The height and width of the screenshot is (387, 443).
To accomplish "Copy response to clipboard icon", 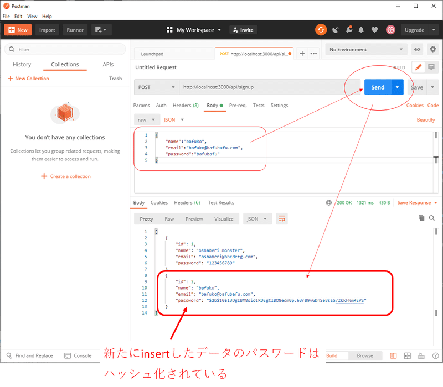I will [421, 218].
